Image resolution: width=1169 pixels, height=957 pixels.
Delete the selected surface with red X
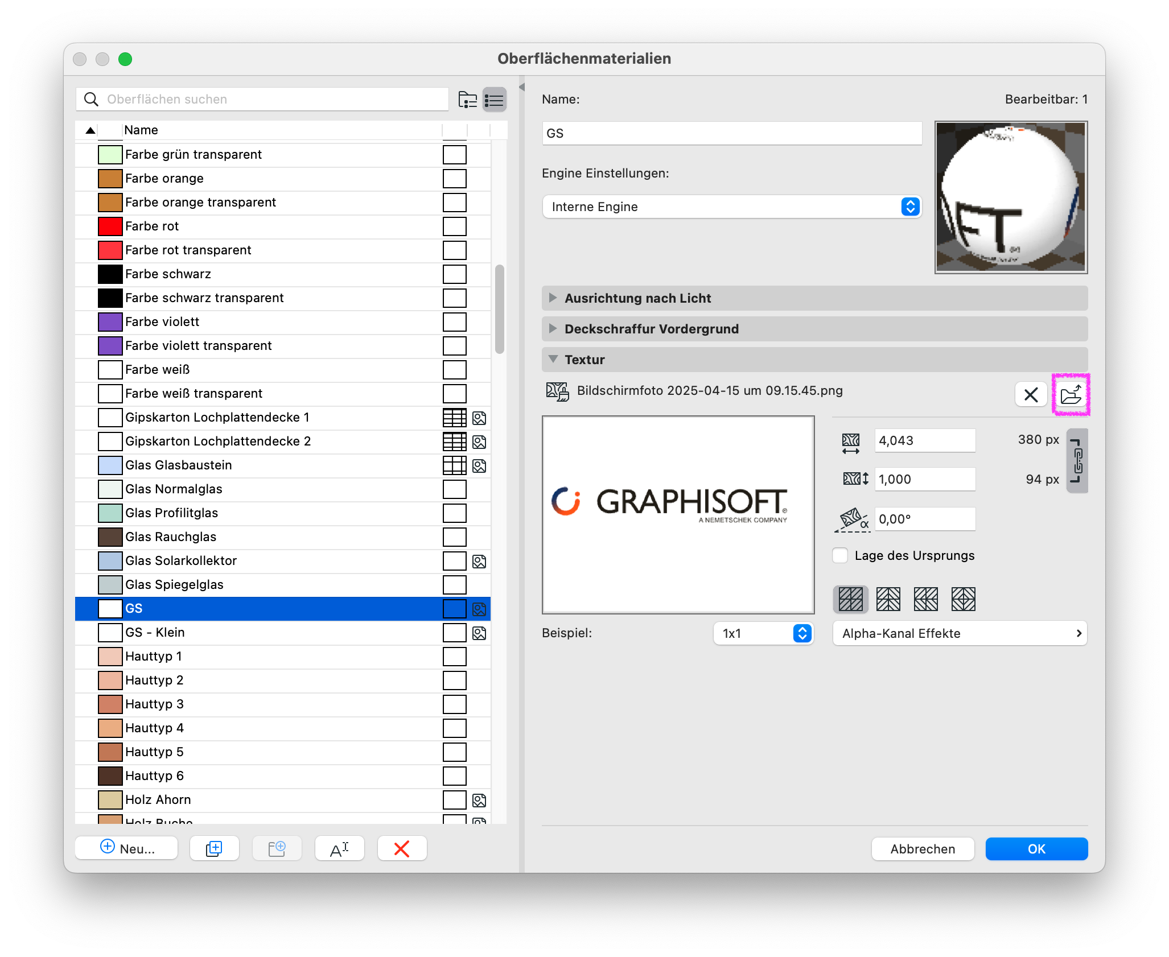click(402, 848)
